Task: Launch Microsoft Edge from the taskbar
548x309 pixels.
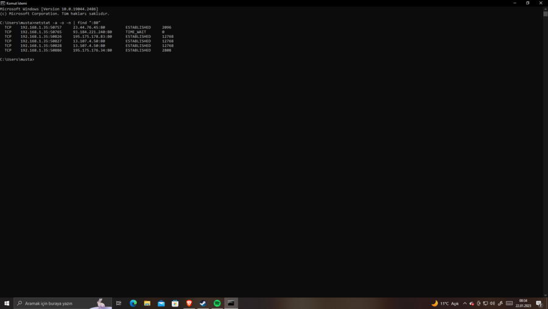Action: (x=133, y=303)
